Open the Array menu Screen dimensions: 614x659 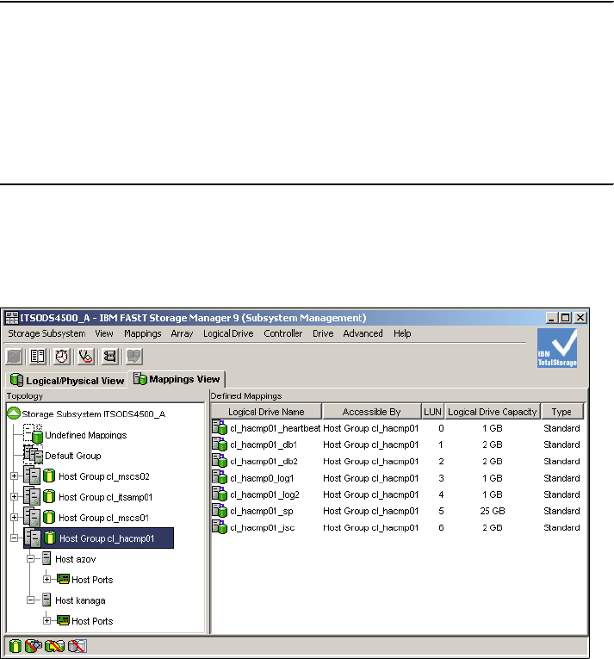coord(182,333)
